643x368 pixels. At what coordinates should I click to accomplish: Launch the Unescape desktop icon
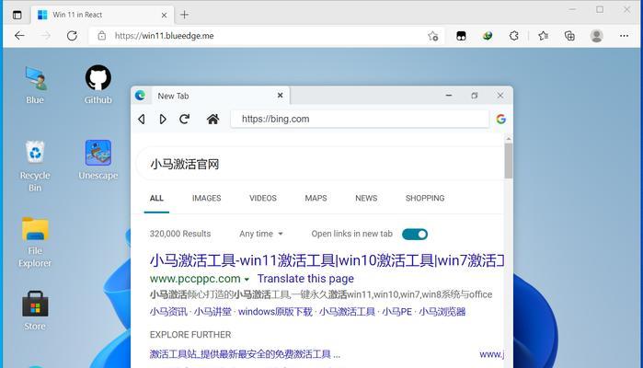coord(98,160)
